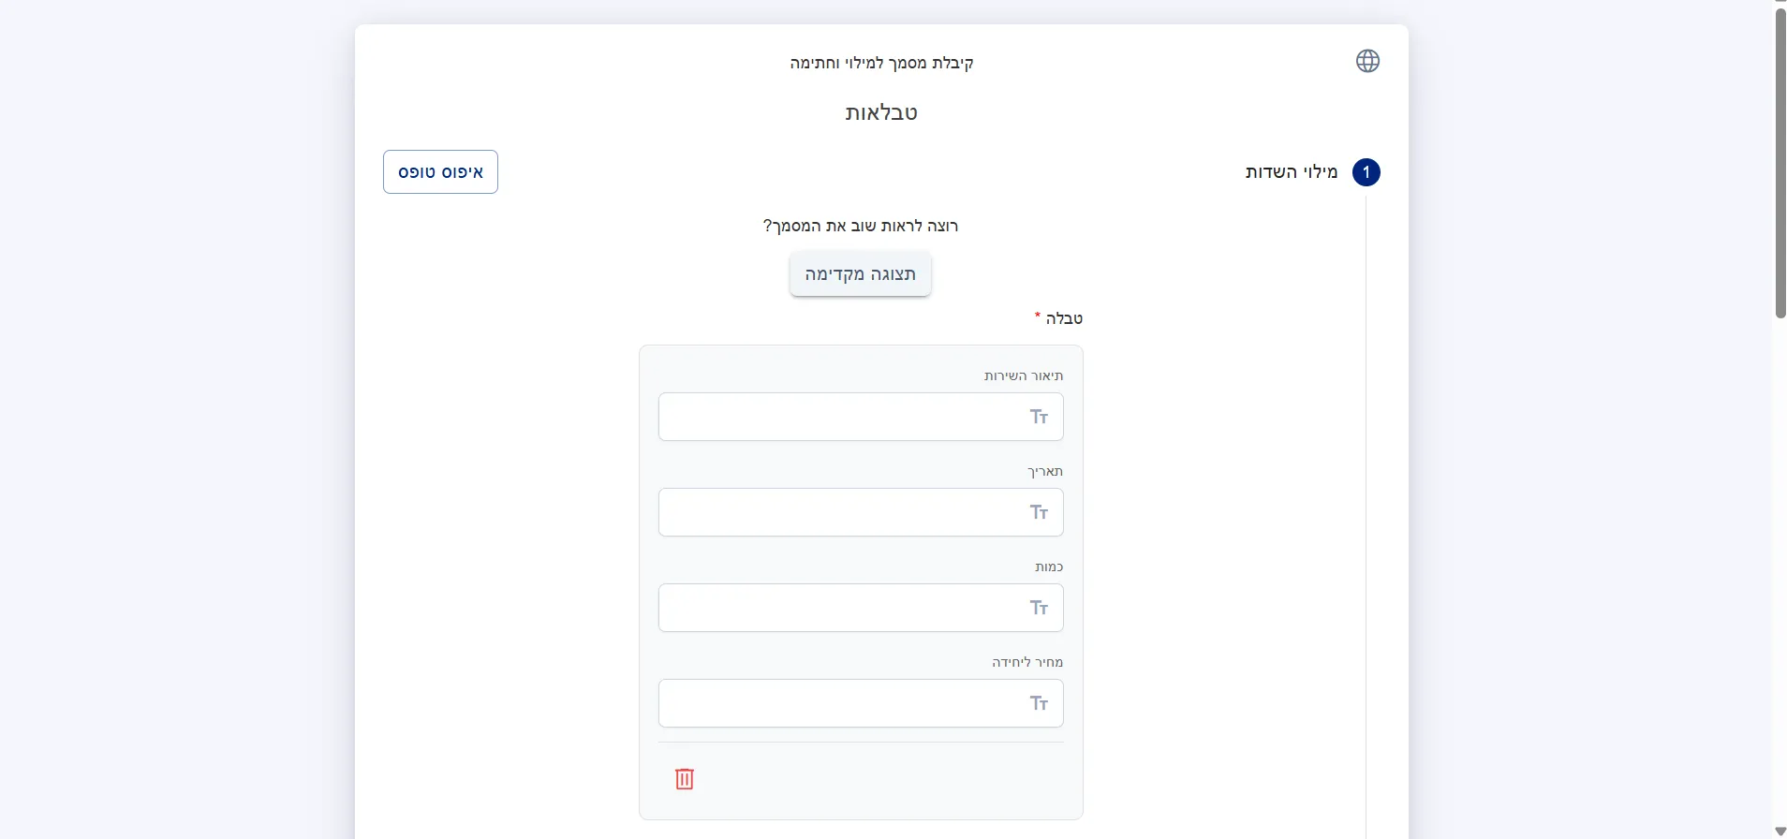1787x839 pixels.
Task: Click the טבלאות form heading
Action: 881,113
